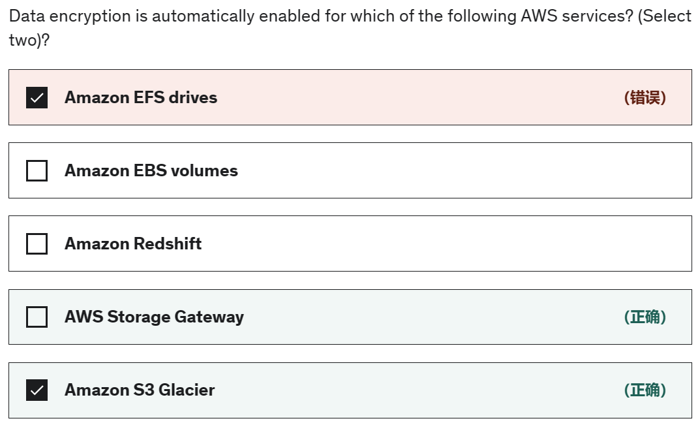
Task: Click the (正确) marker beside Amazon S3 Glacier
Action: [645, 390]
